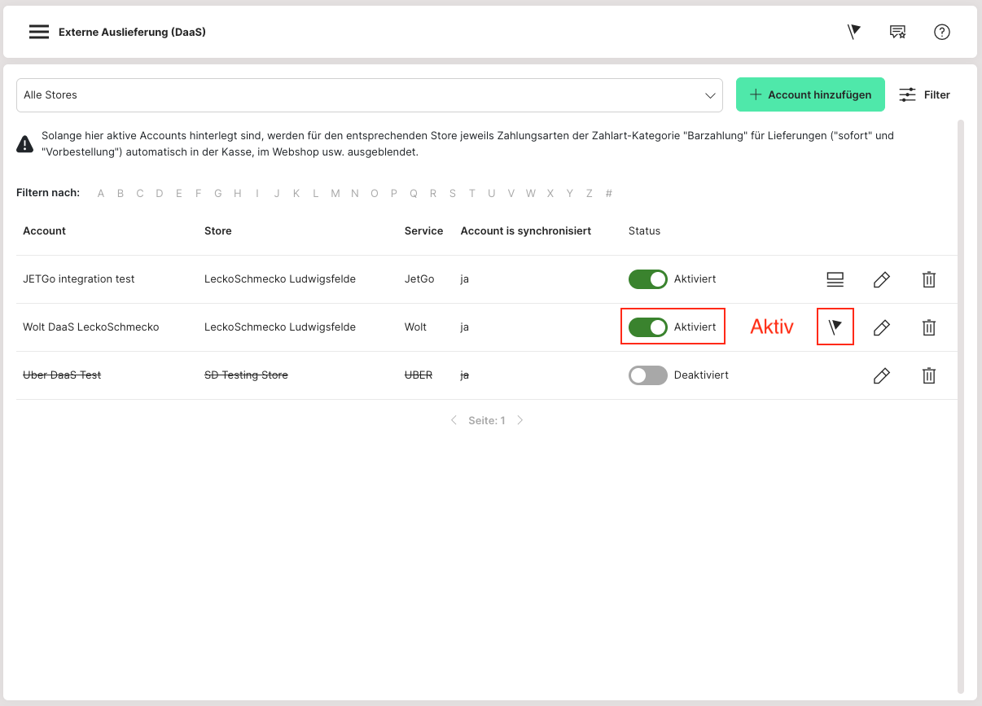982x706 pixels.
Task: Activate the Uber DaaS Test toggle
Action: tap(647, 375)
